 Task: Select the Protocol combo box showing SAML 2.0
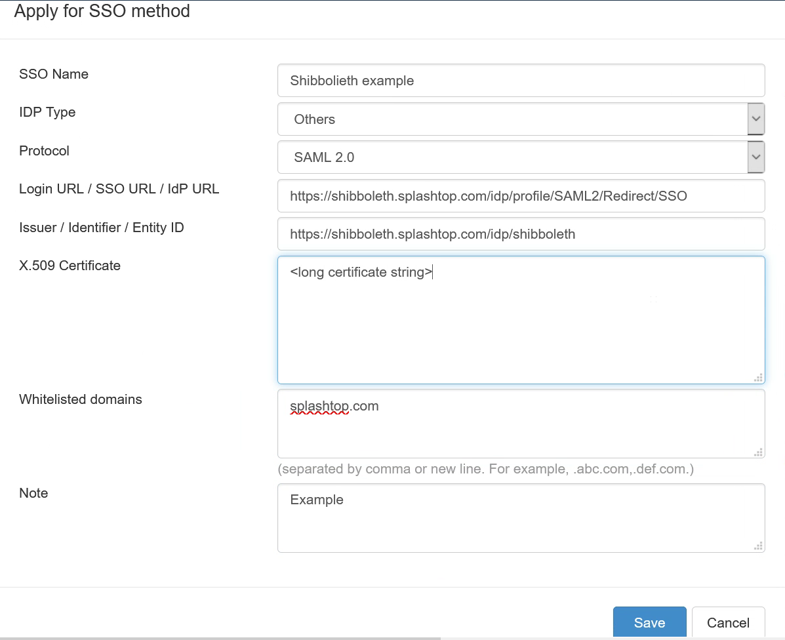521,157
